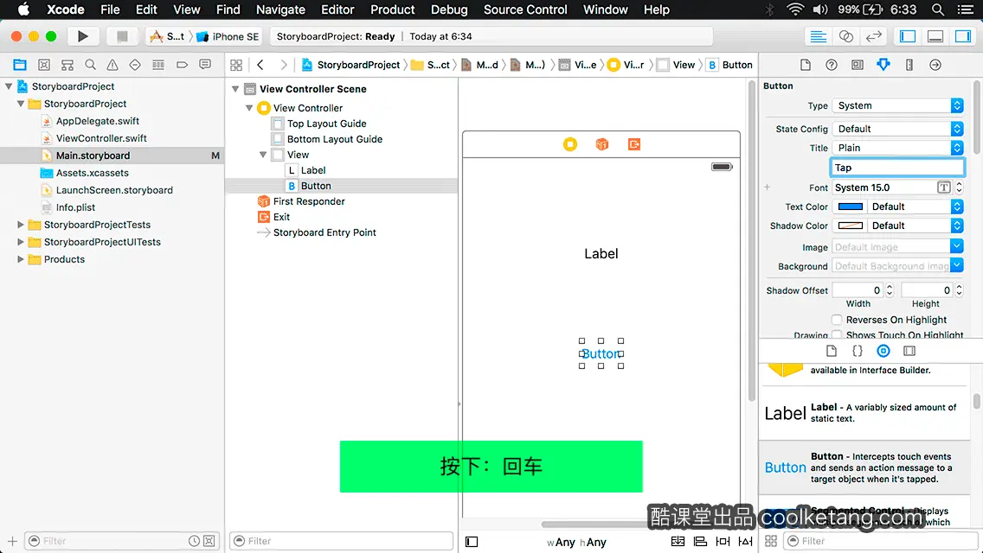Switch to the Version editor
The height and width of the screenshot is (553, 983).
873,36
